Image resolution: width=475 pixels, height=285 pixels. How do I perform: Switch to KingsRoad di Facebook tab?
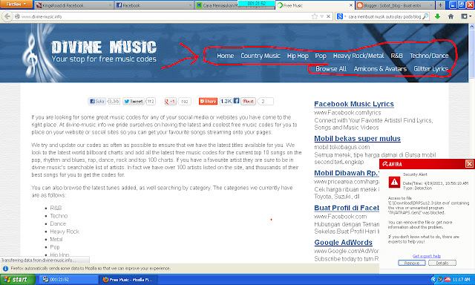point(73,5)
